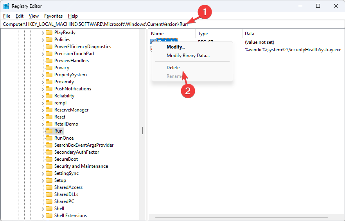The height and width of the screenshot is (221, 345).
Task: Expand the Security and Maintenance key
Action: coord(43,167)
